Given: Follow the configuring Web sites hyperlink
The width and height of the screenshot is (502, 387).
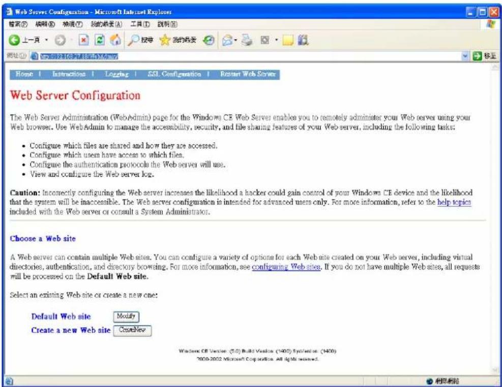Looking at the screenshot, I should point(286,267).
